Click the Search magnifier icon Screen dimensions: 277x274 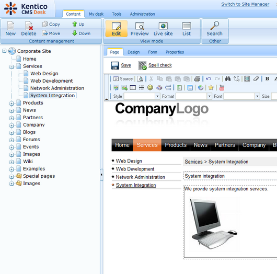click(215, 26)
